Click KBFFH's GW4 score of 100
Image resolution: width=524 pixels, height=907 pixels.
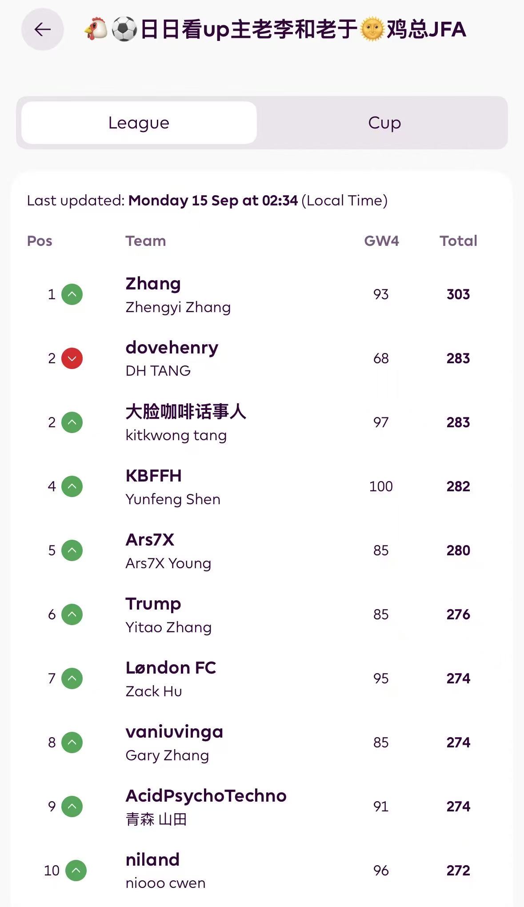pos(381,486)
